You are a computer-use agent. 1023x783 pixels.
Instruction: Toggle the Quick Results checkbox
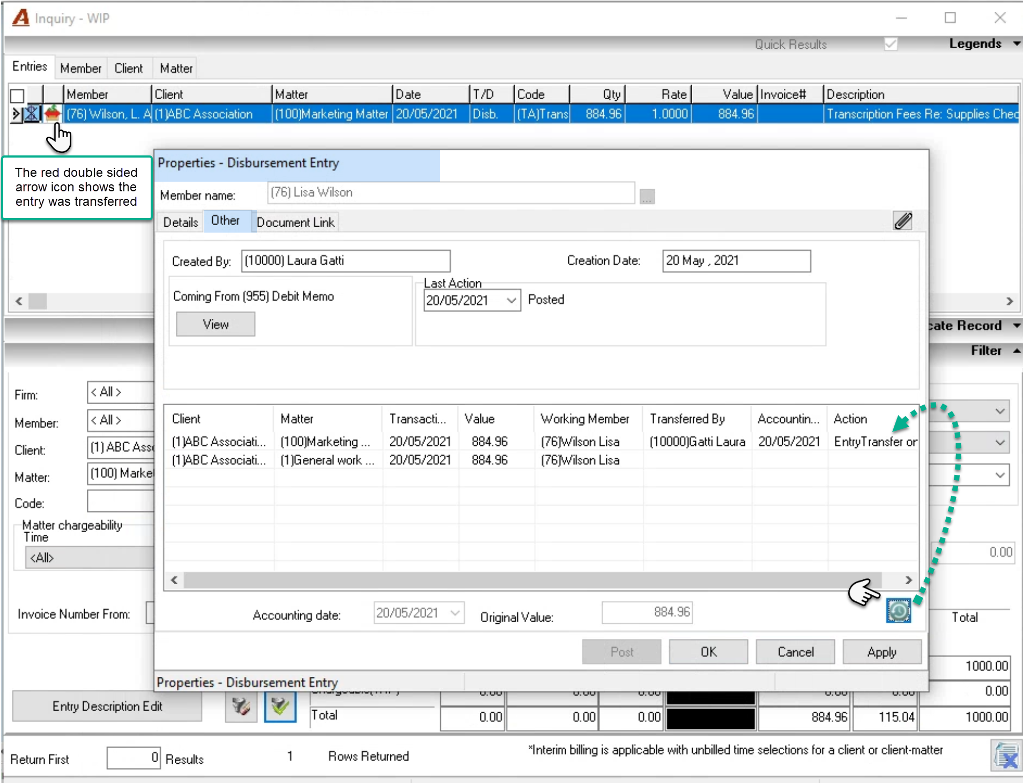(891, 44)
